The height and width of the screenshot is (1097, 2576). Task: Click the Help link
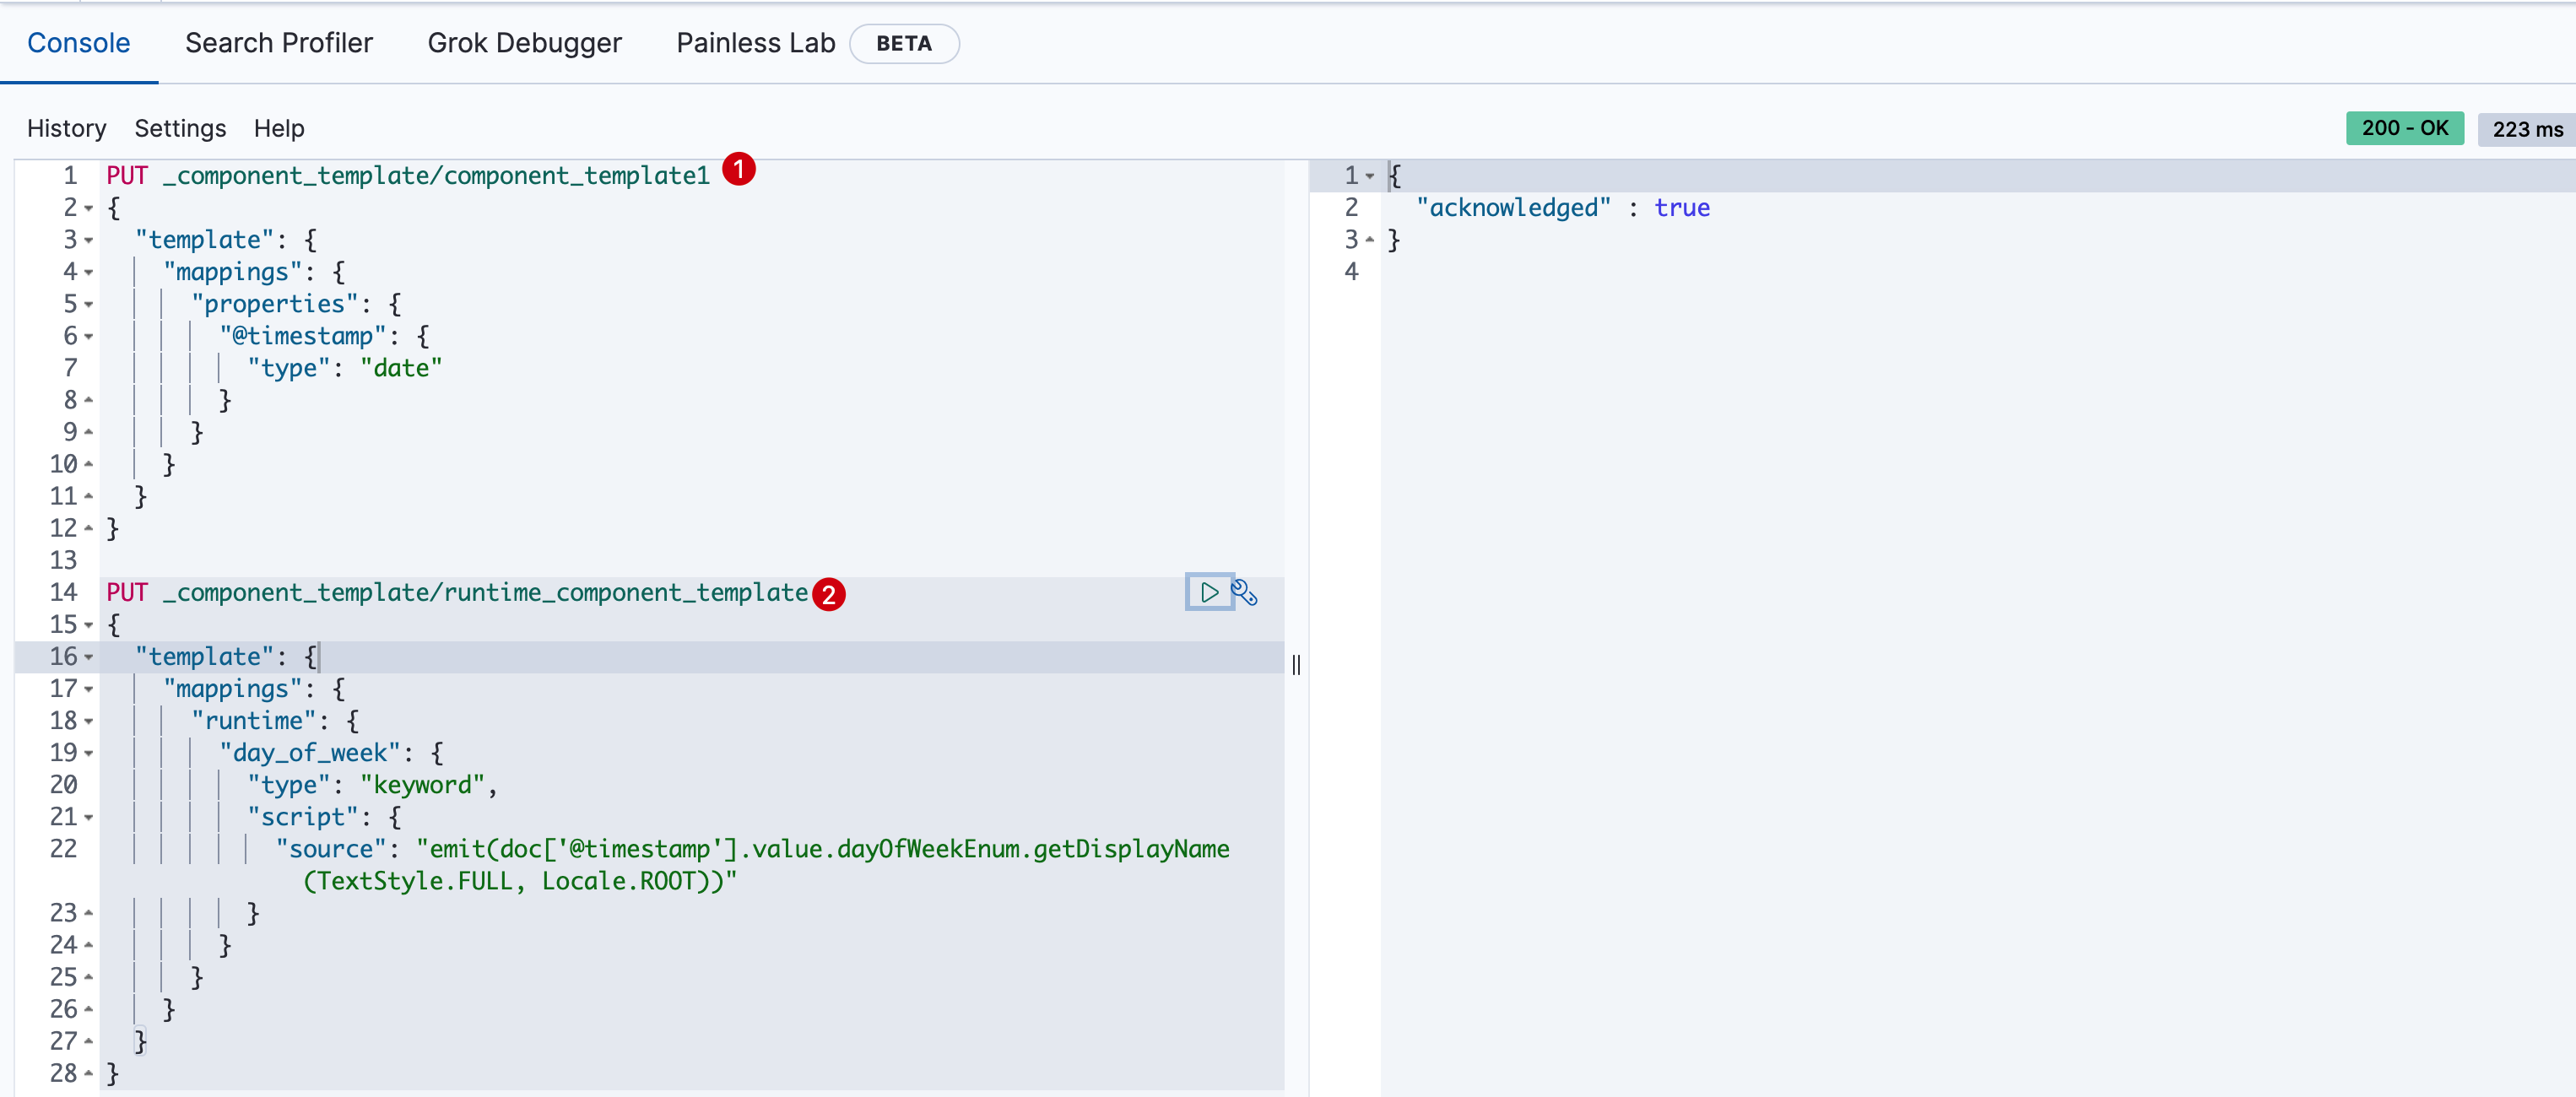point(278,128)
